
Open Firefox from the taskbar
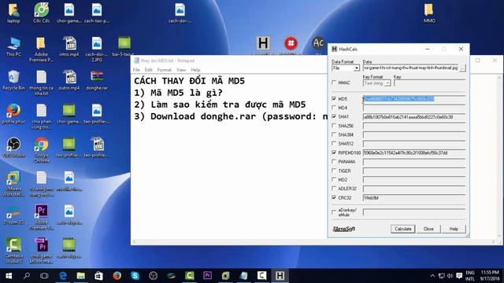[117, 276]
